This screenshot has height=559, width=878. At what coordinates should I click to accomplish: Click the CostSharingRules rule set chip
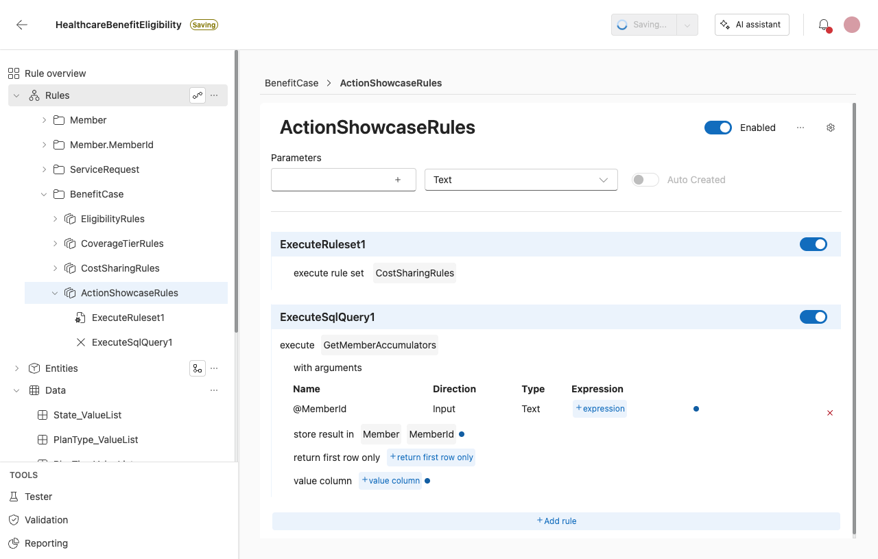pyautogui.click(x=415, y=273)
